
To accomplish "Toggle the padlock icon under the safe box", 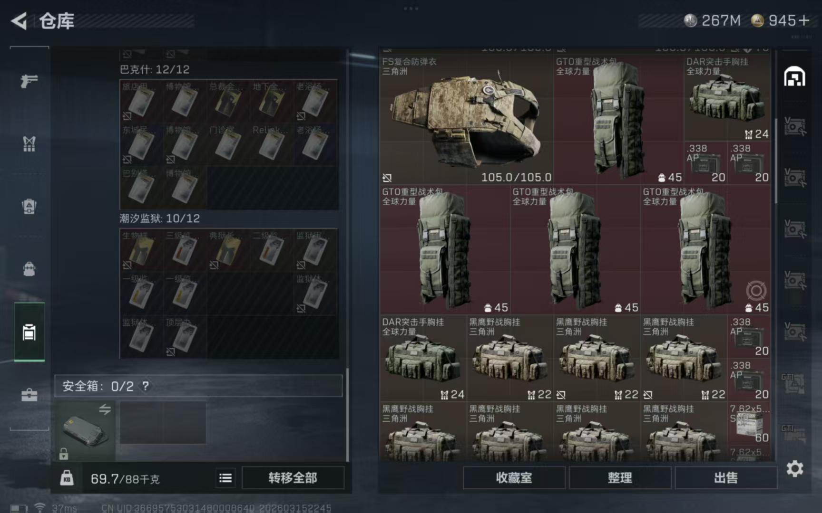I will click(x=63, y=454).
